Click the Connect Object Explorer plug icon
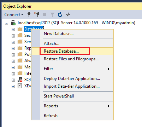Image resolution: width=142 pixels, height=127 pixels. coord(29,14)
